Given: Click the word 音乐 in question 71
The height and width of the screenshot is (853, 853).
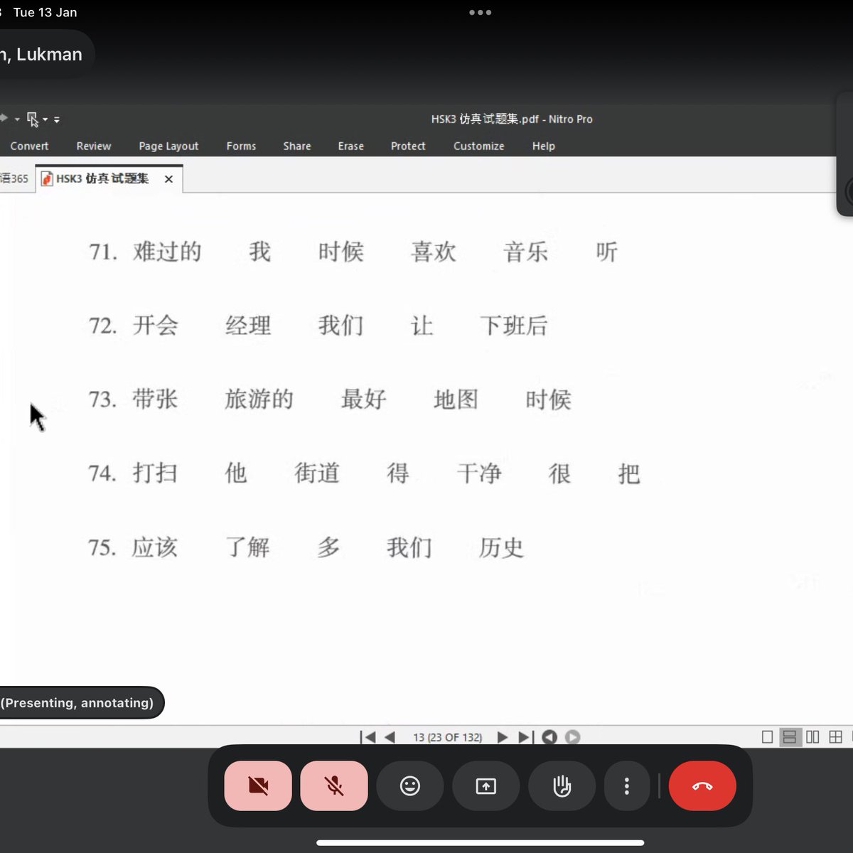Looking at the screenshot, I should point(525,252).
